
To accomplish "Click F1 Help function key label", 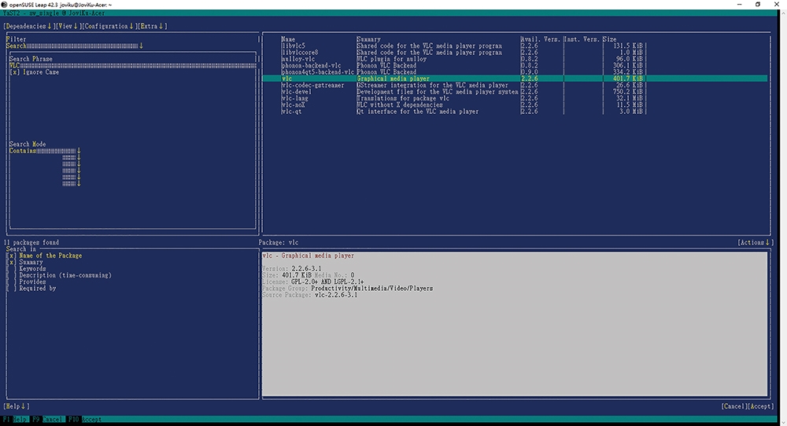I will click(14, 420).
